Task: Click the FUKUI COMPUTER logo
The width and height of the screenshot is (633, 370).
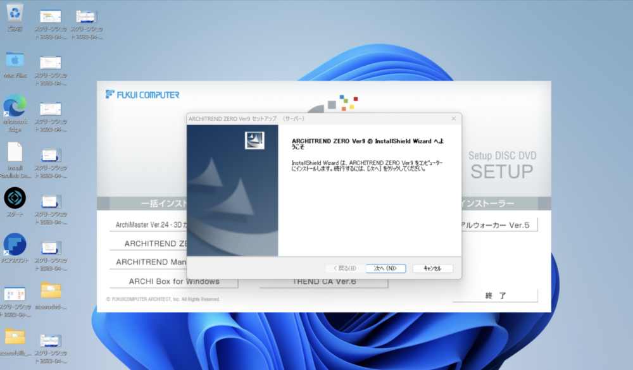Action: (x=142, y=94)
